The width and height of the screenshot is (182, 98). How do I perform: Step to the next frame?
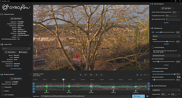click(96, 75)
